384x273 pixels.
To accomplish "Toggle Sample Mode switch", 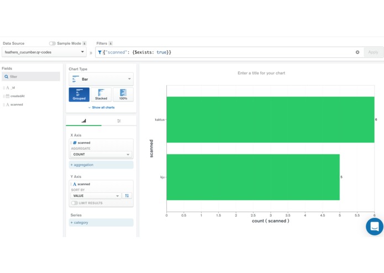I will 52,43.
